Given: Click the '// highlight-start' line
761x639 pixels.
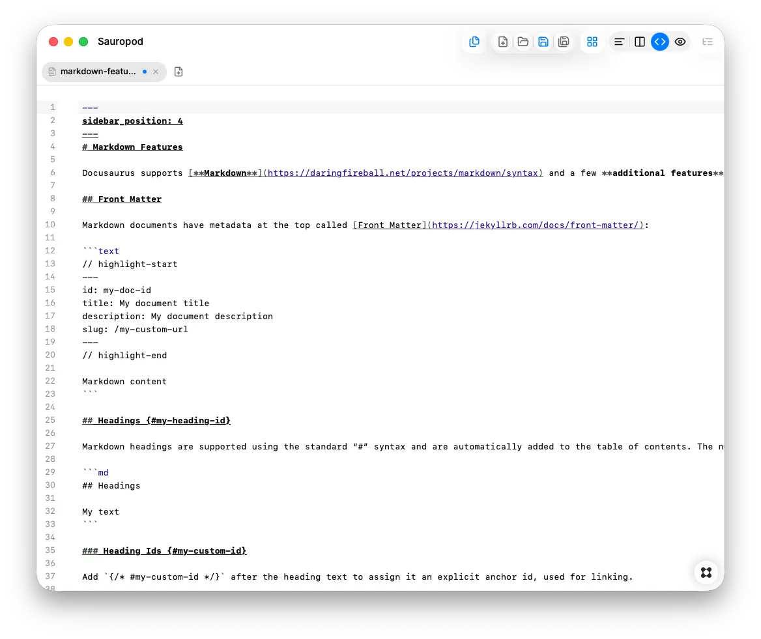Looking at the screenshot, I should click(x=130, y=264).
